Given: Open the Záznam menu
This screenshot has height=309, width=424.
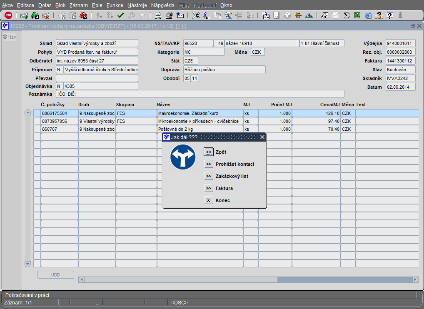Looking at the screenshot, I should [x=78, y=5].
